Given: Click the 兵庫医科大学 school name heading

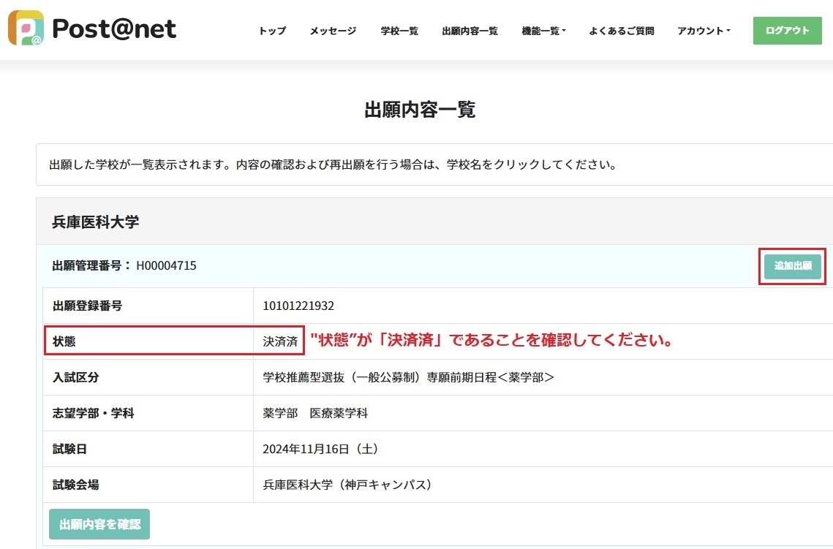Looking at the screenshot, I should point(96,222).
